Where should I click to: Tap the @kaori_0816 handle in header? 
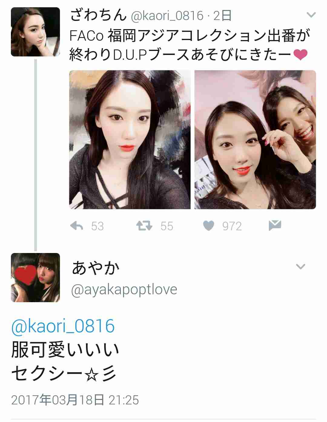pyautogui.click(x=167, y=15)
